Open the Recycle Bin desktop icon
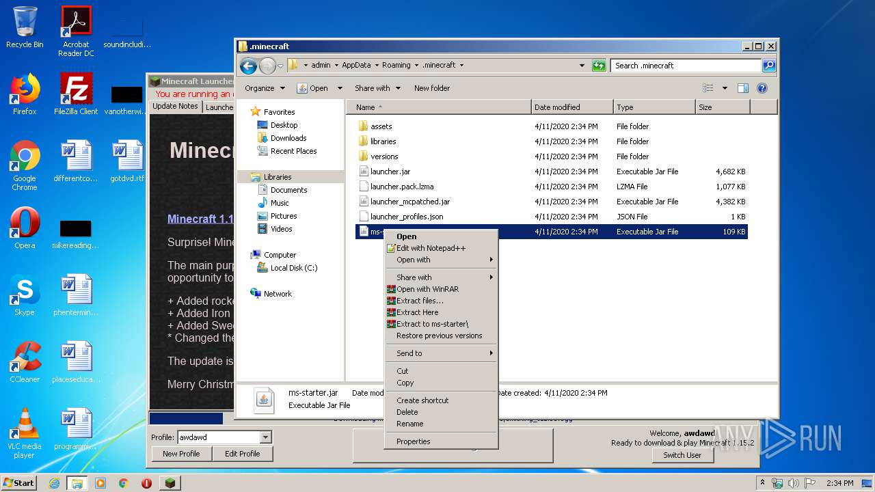875x492 pixels. pos(25,27)
